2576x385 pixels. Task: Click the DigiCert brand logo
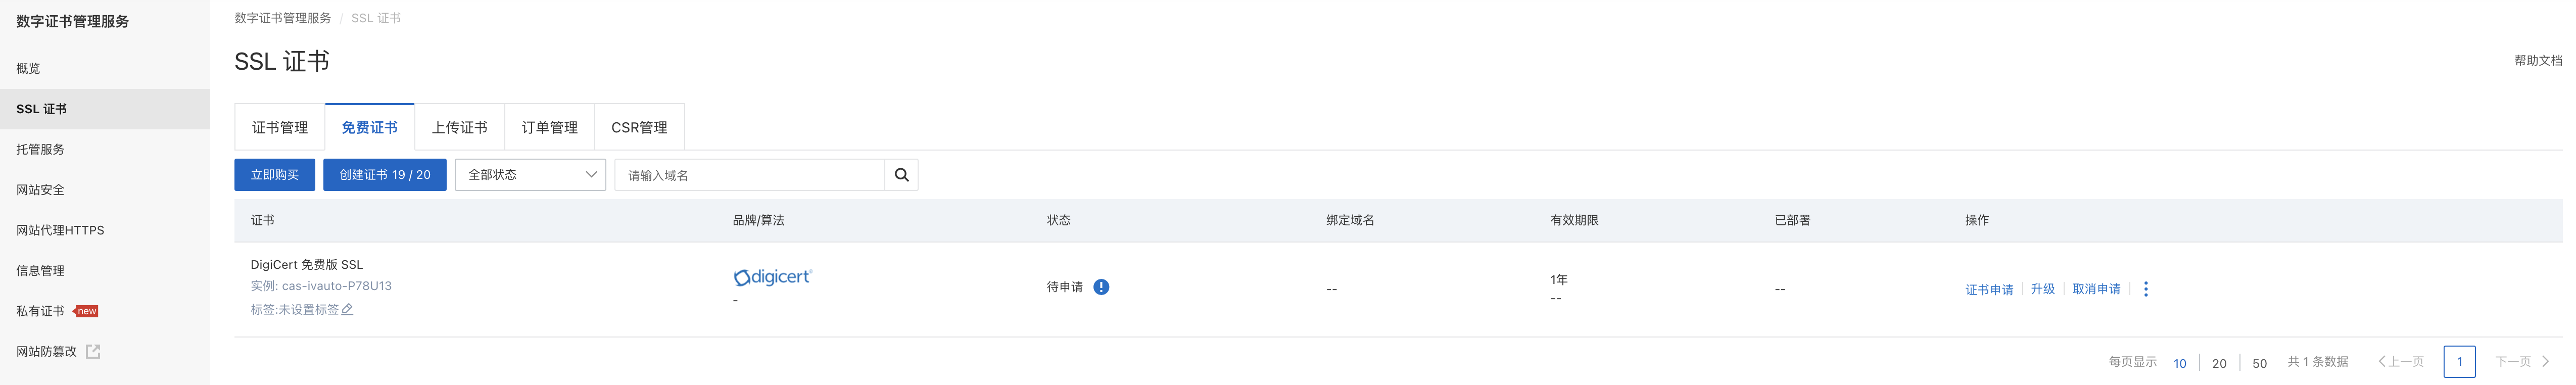(773, 277)
